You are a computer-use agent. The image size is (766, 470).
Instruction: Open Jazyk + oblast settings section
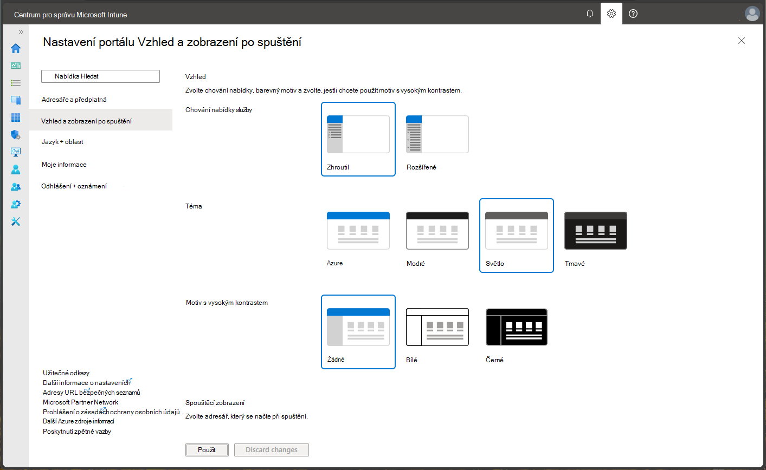tap(62, 142)
